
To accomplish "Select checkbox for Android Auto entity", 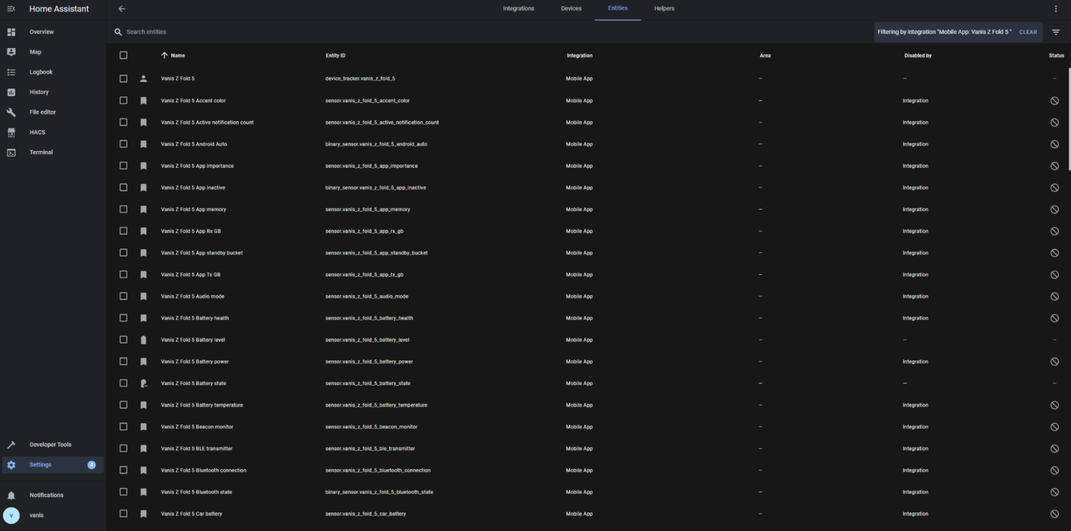I will point(123,145).
